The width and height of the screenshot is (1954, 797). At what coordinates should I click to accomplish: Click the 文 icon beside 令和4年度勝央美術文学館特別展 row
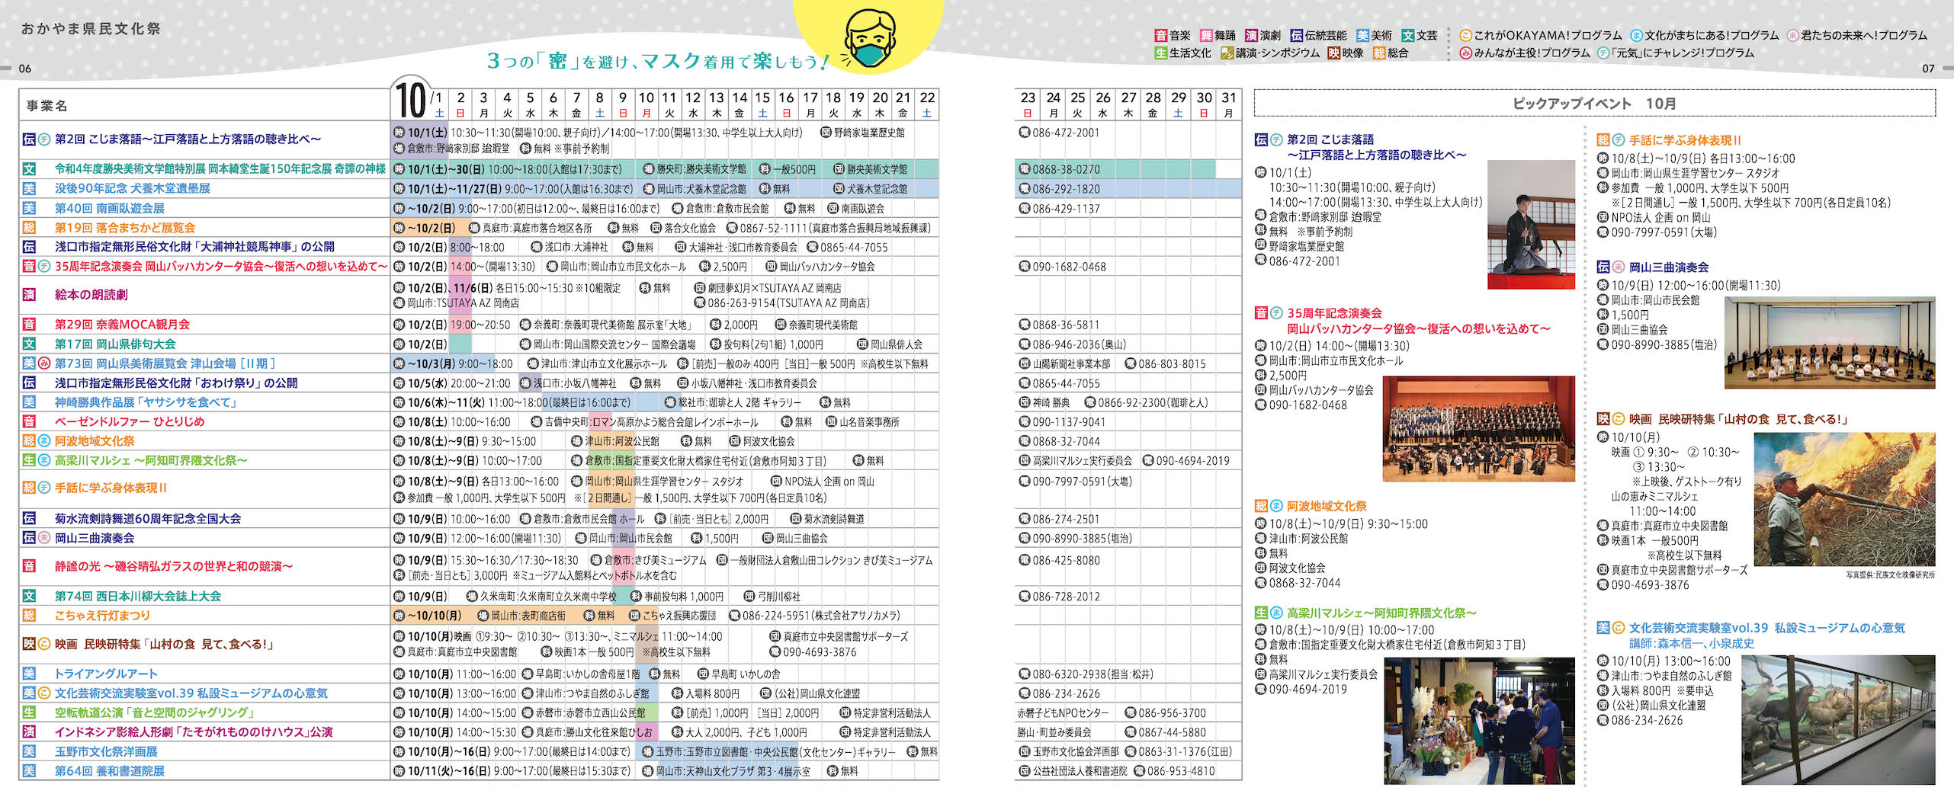[x=29, y=169]
